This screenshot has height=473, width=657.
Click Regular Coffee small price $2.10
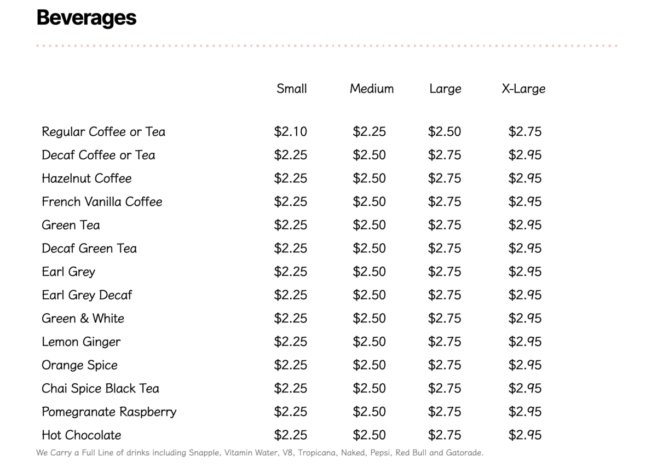290,132
